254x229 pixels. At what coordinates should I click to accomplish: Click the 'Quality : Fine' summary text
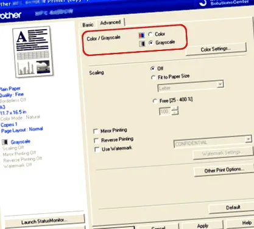click(12, 95)
